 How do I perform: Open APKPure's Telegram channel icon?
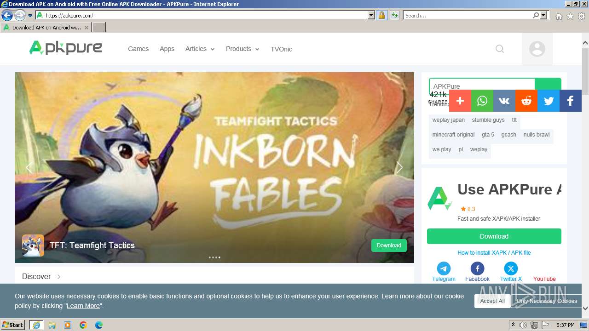[444, 268]
